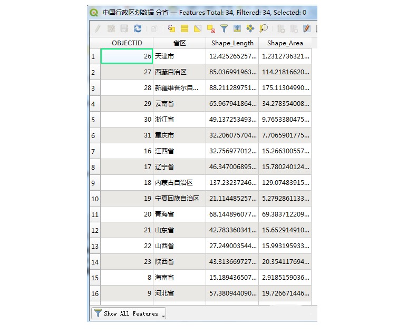Select row header number 4
417x334 pixels.
coord(95,104)
